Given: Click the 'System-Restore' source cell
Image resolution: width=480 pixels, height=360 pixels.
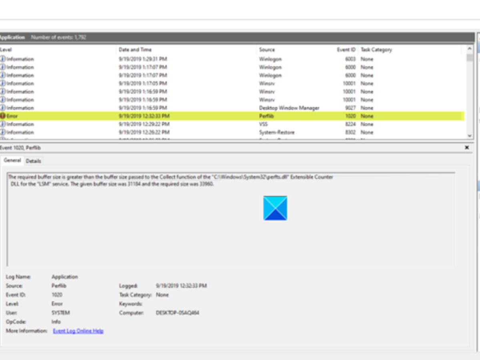Looking at the screenshot, I should pos(276,132).
